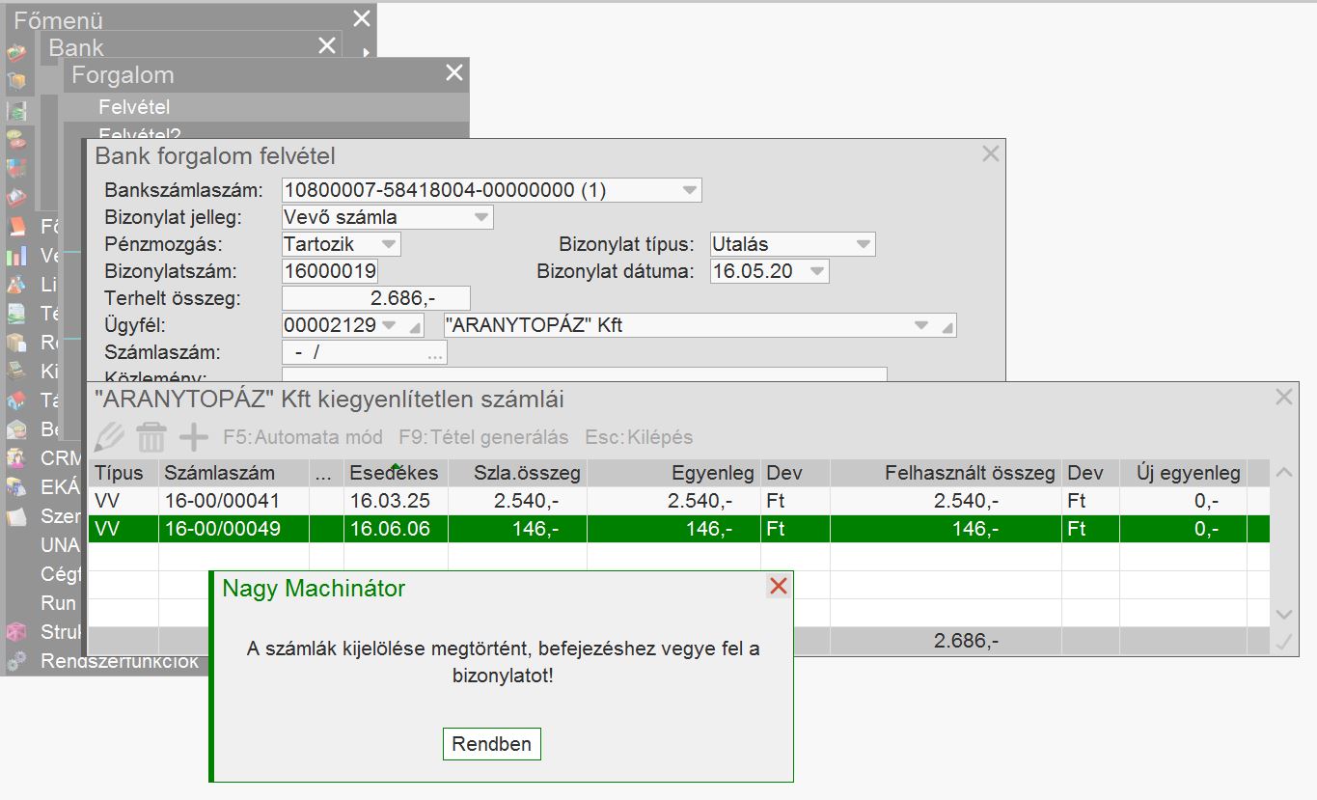Close the Nagy Machinátor message dialog

[779, 586]
